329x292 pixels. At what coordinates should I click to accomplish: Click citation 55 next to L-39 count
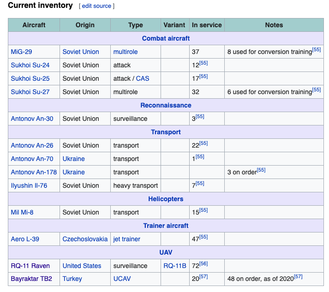(203, 237)
